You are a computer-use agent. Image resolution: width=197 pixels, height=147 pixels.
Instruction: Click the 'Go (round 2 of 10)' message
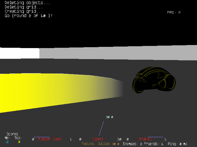pyautogui.click(x=29, y=16)
